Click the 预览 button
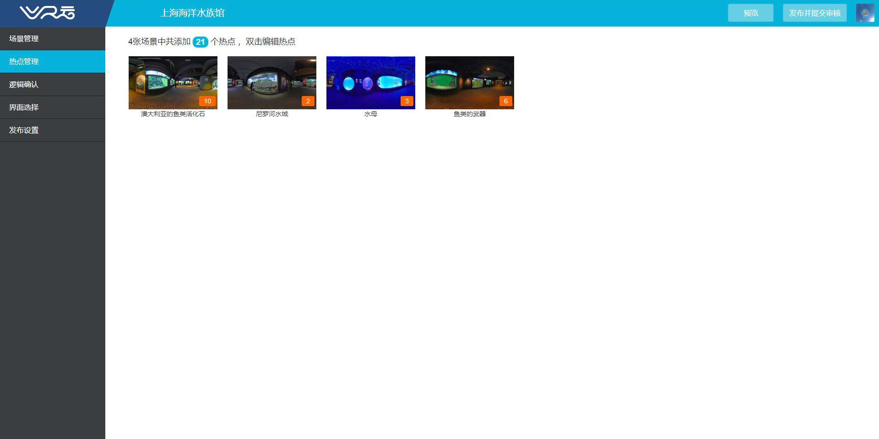 tap(751, 13)
